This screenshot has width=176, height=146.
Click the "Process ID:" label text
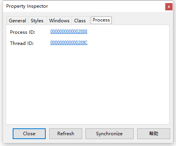[23, 32]
